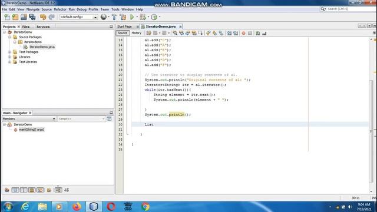This screenshot has height=212, width=377.
Task: Select IteratorDemo.java in project tree
Action: pos(42,47)
